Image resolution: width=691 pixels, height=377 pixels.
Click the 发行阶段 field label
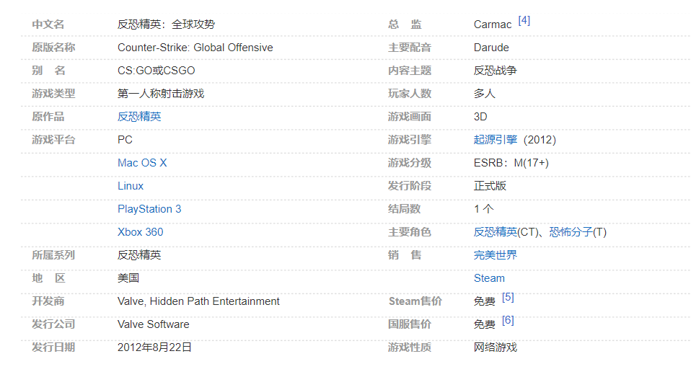410,186
